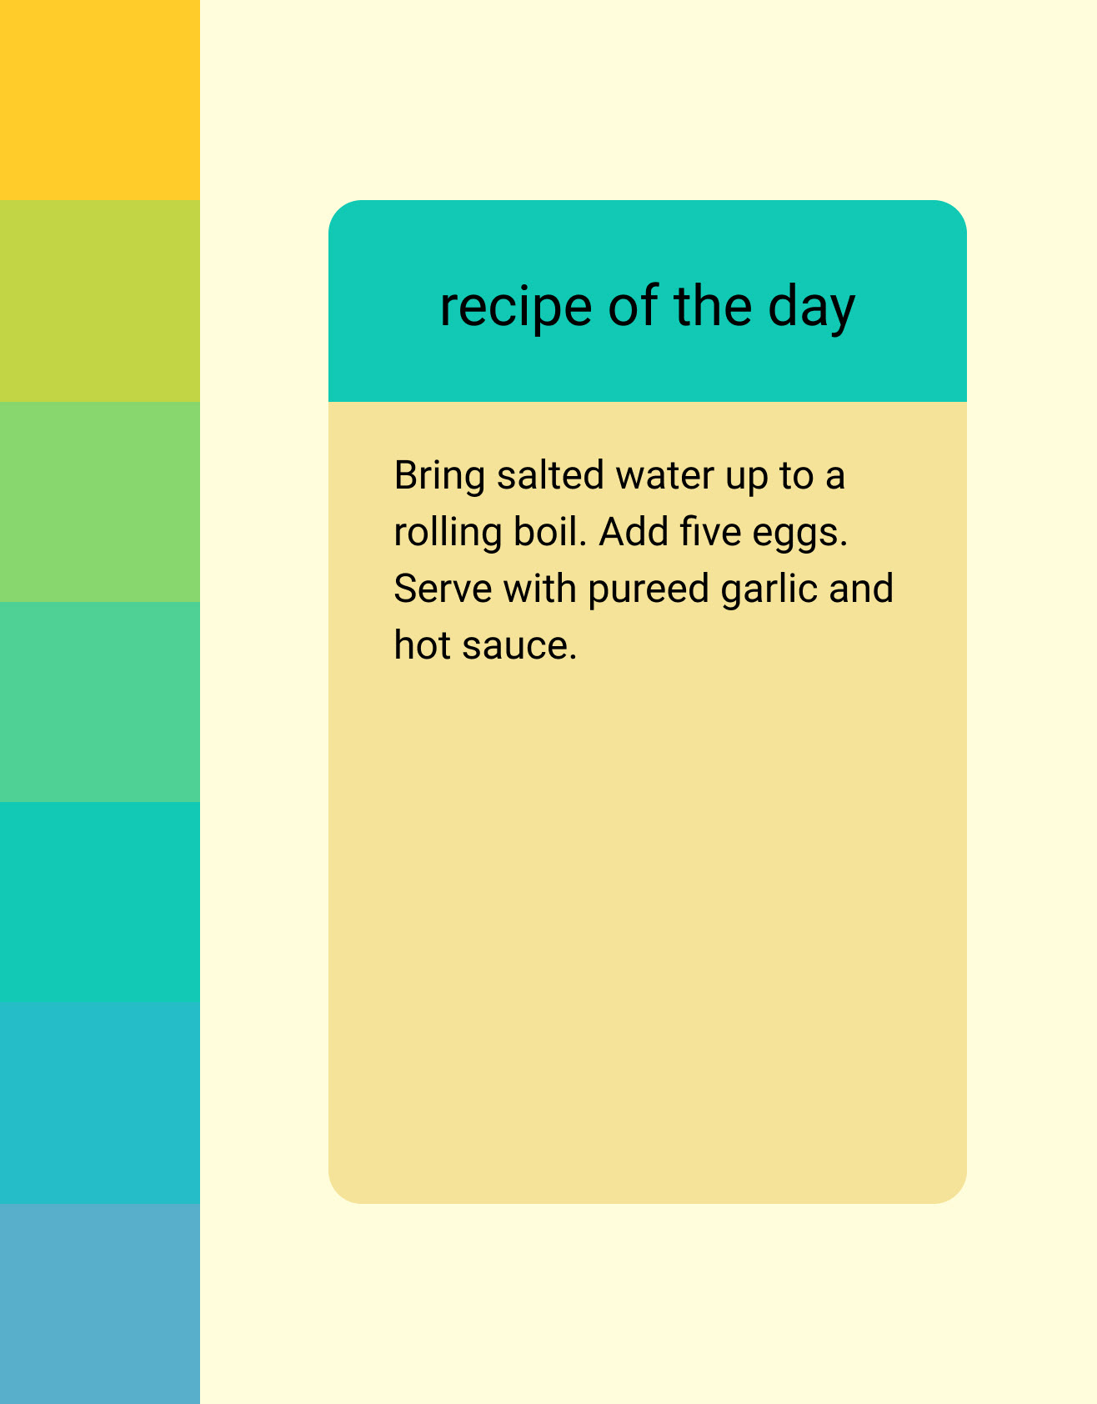Click cream background above the recipe card
Image resolution: width=1097 pixels, height=1404 pixels.
pos(648,100)
